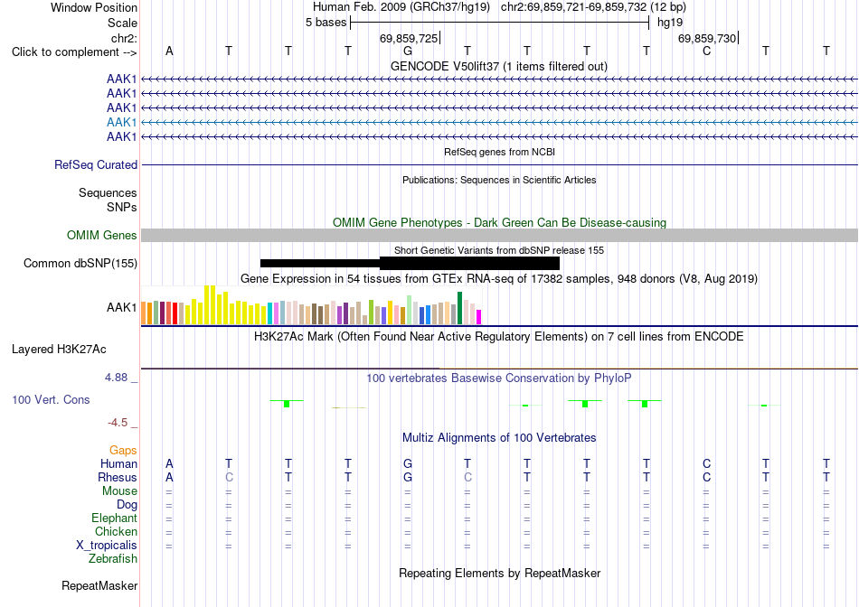Click the C base in the Human alignment row
Viewport: 859px width, 607px height.
(707, 463)
